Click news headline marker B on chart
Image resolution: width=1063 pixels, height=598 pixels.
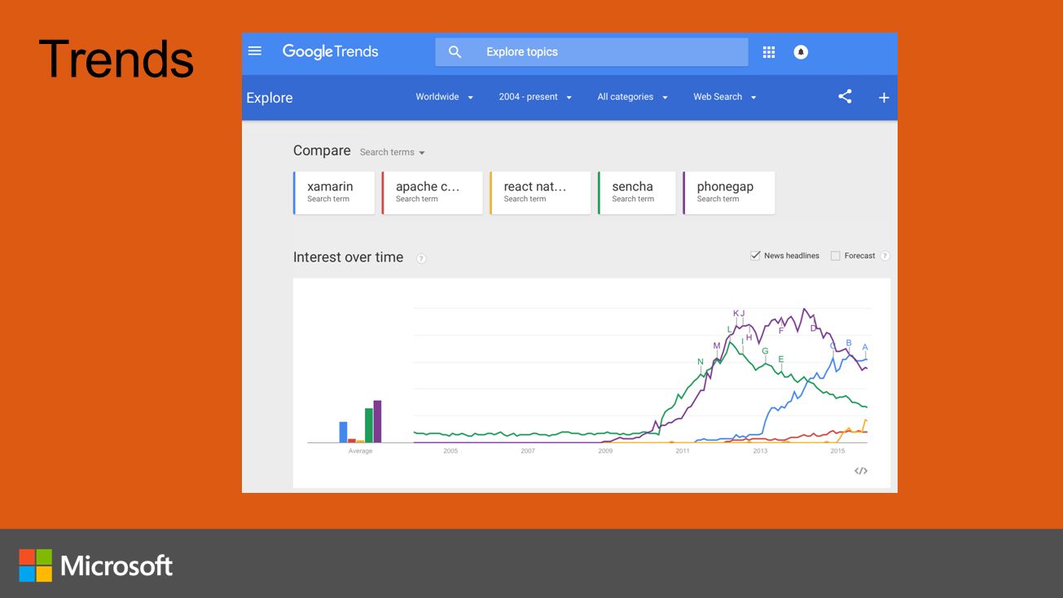(x=849, y=343)
